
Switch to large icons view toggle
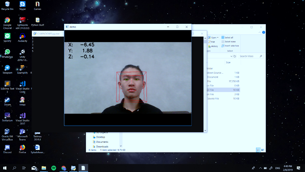tap(263, 150)
